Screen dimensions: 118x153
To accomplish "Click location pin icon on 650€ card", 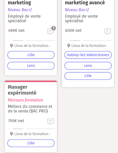I will (x=69, y=46).
